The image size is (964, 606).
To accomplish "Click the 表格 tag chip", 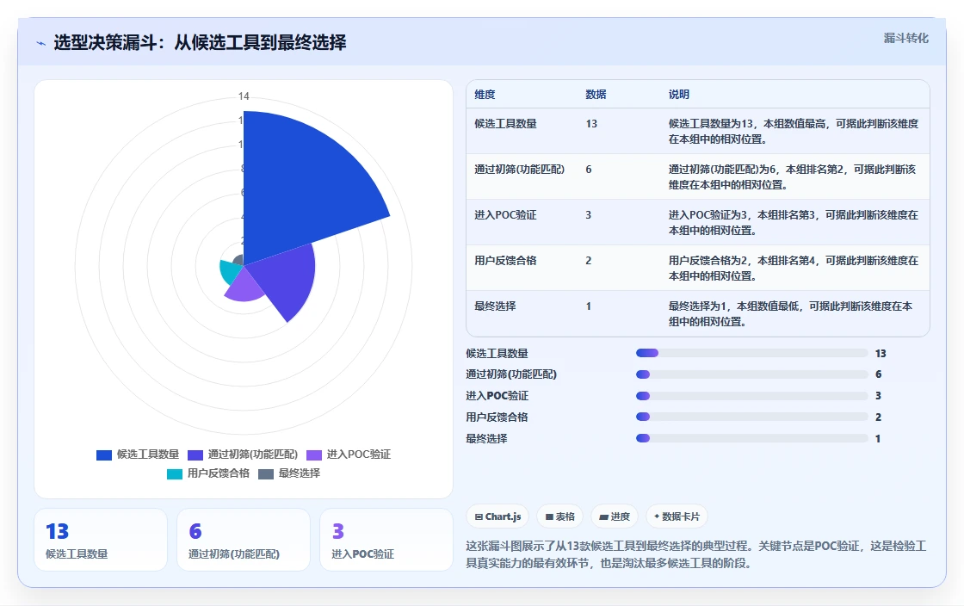I will [560, 516].
